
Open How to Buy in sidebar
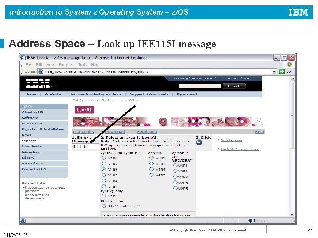pos(44,123)
